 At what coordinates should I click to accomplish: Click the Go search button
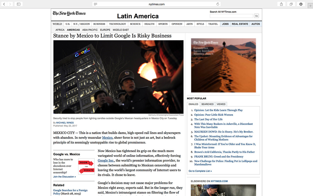pos(256,16)
